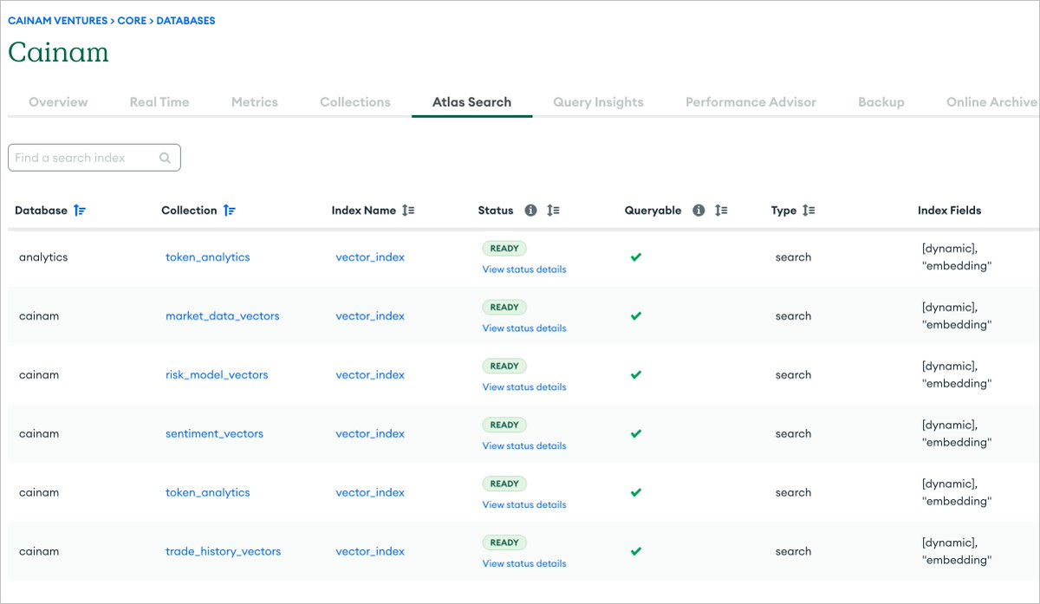The width and height of the screenshot is (1040, 604).
Task: Click the magnifier icon in search box
Action: 165,158
